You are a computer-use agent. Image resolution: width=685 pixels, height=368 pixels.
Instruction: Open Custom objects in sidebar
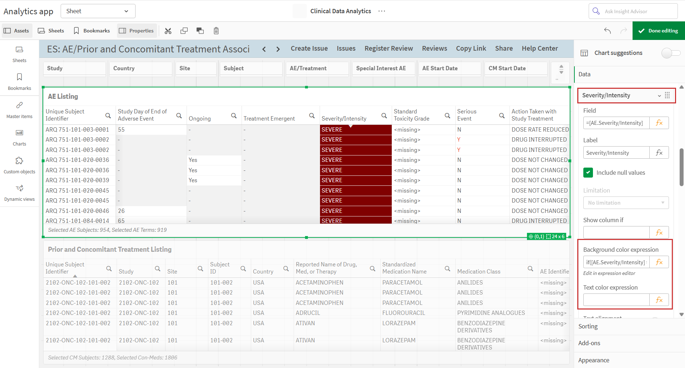(20, 165)
